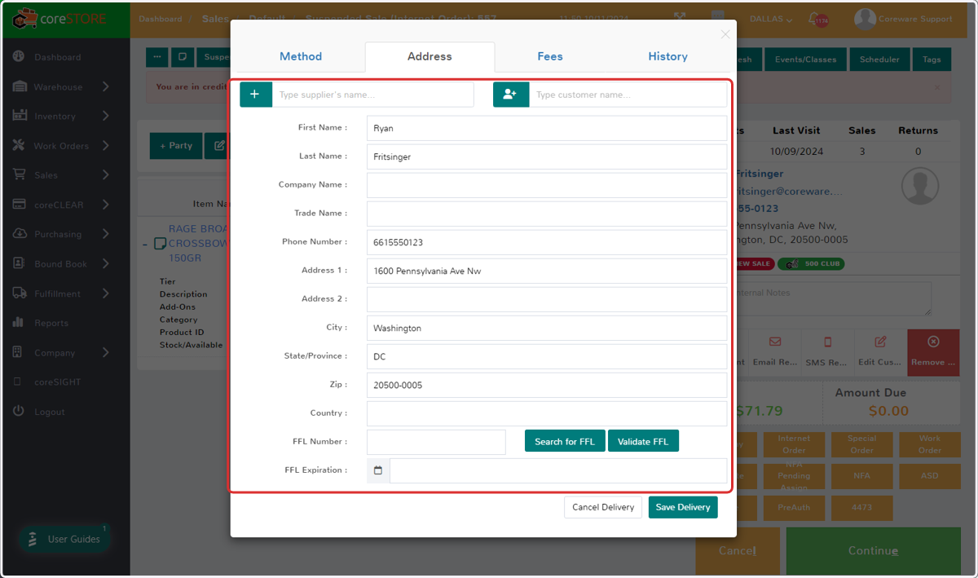Click the Email Receipt envelope icon
The height and width of the screenshot is (578, 978).
click(x=774, y=342)
